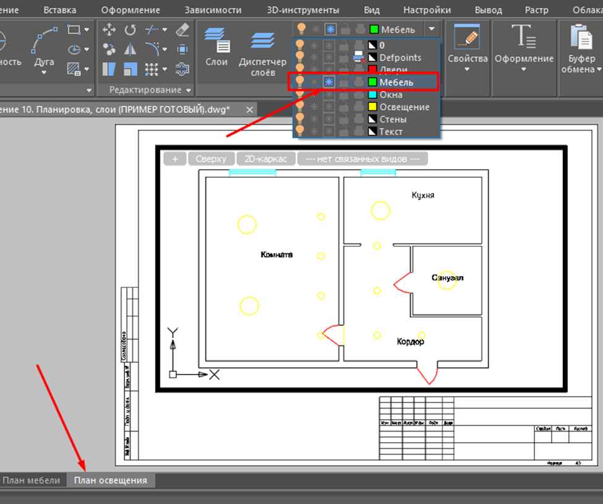Collapse the layer dropdown list arrow

432,29
